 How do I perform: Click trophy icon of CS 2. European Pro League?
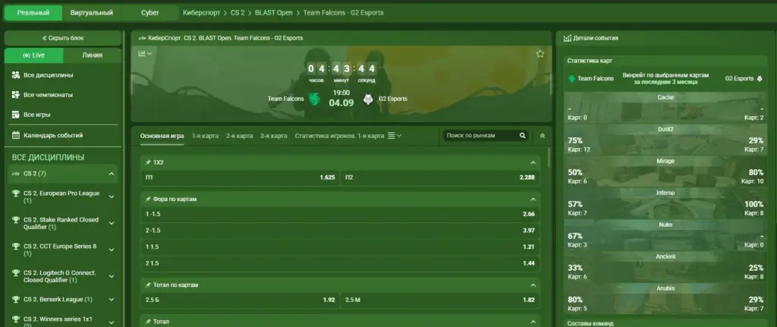click(x=16, y=193)
